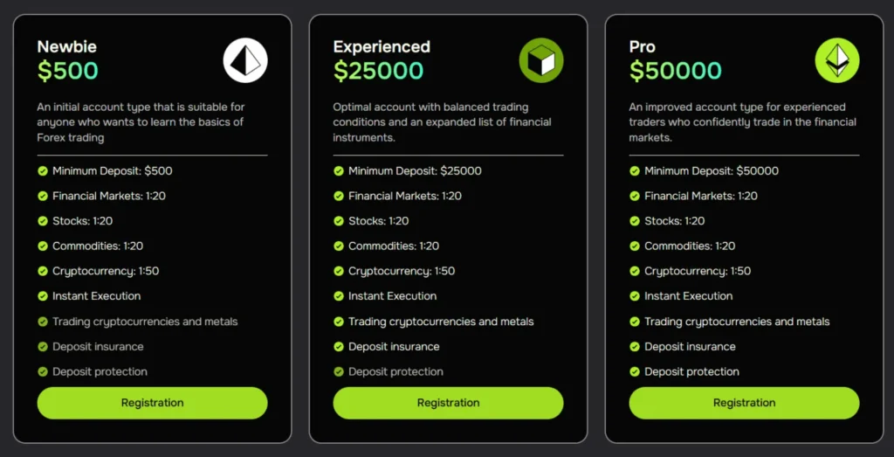Click the Experienced account cube icon
This screenshot has width=894, height=457.
tap(541, 60)
